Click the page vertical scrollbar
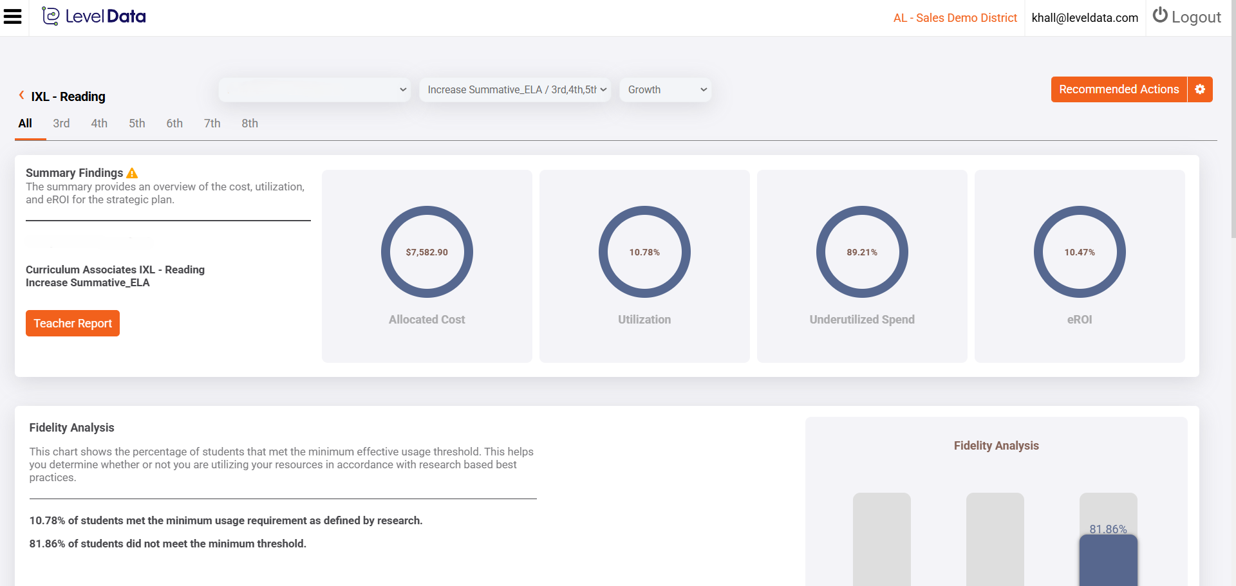The width and height of the screenshot is (1236, 586). [1233, 119]
